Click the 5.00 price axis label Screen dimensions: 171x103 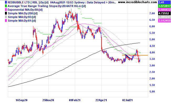[x=152, y=39]
